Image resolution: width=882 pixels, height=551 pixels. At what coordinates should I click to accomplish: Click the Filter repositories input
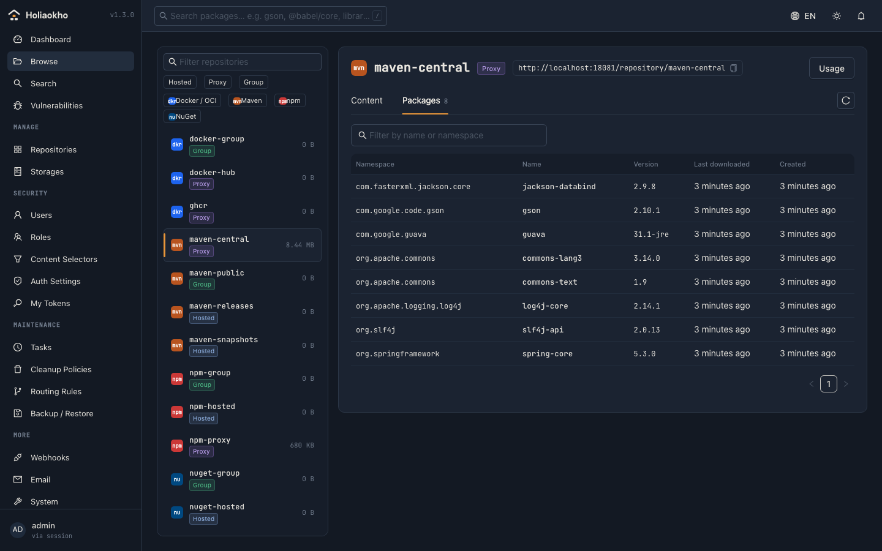(243, 62)
